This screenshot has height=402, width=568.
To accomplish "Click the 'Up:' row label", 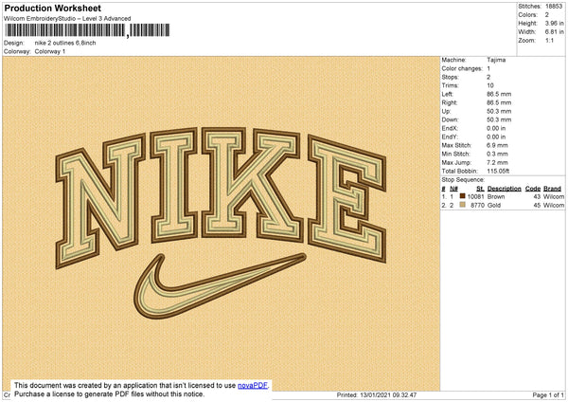I will [x=446, y=111].
